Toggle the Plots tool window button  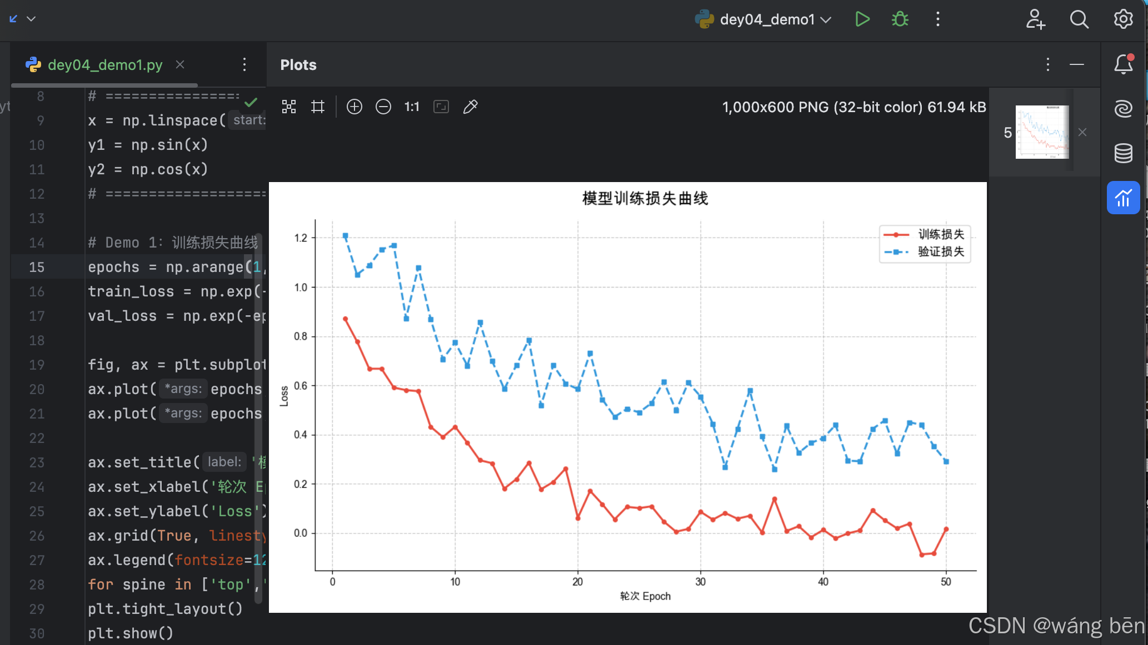[1123, 198]
